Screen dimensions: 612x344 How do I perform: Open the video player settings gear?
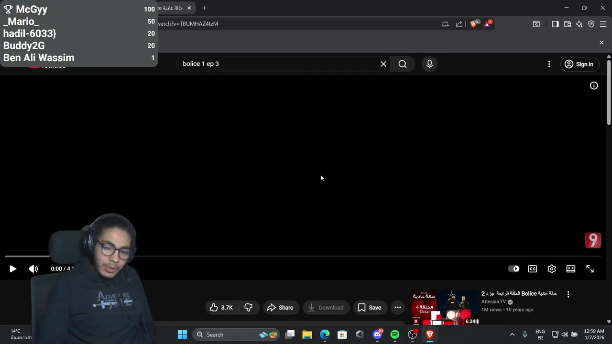click(552, 269)
